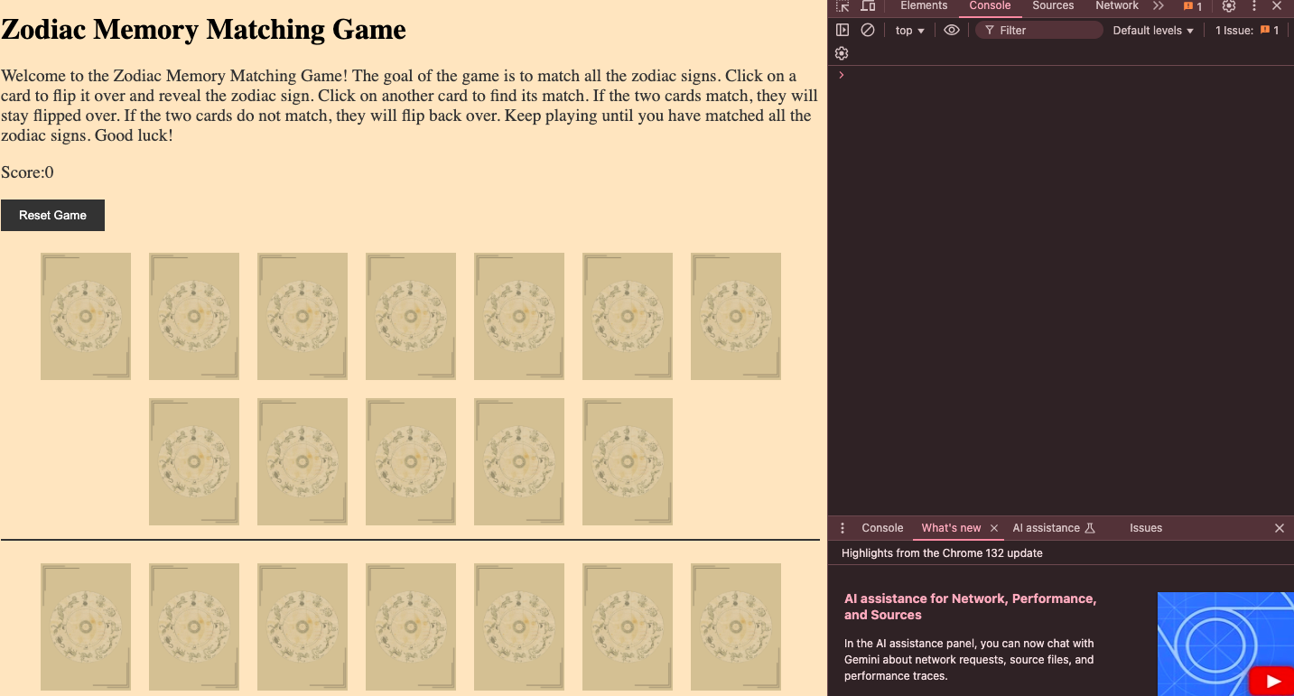
Task: Expand the Default levels dropdown
Action: [1153, 30]
